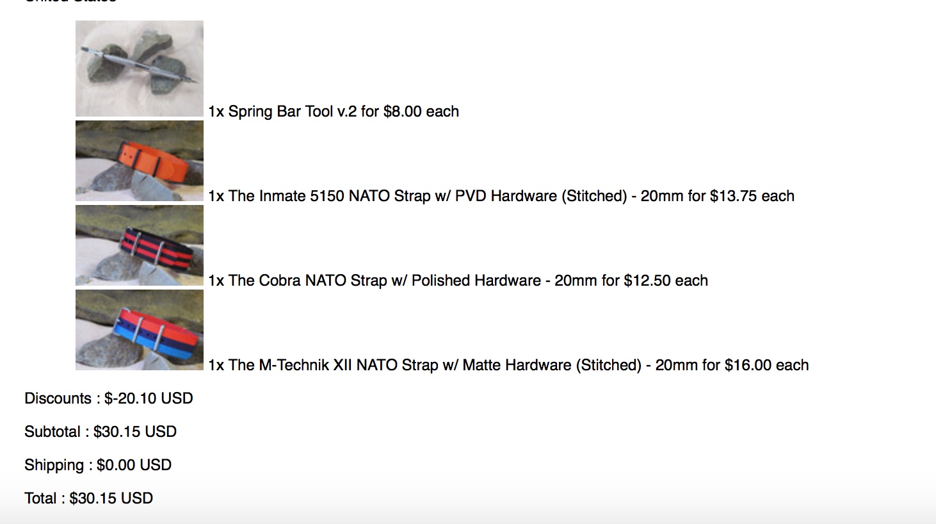Click the Shipping label
Screen dimensions: 936x524
click(54, 465)
